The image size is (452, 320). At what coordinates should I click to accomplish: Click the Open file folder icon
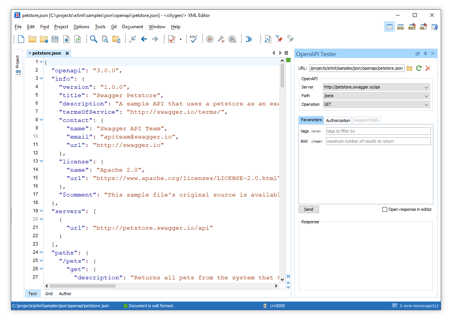tap(32, 39)
